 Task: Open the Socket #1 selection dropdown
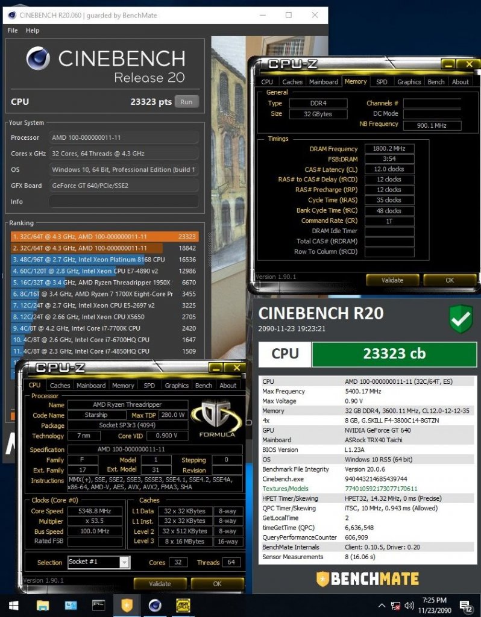124,562
